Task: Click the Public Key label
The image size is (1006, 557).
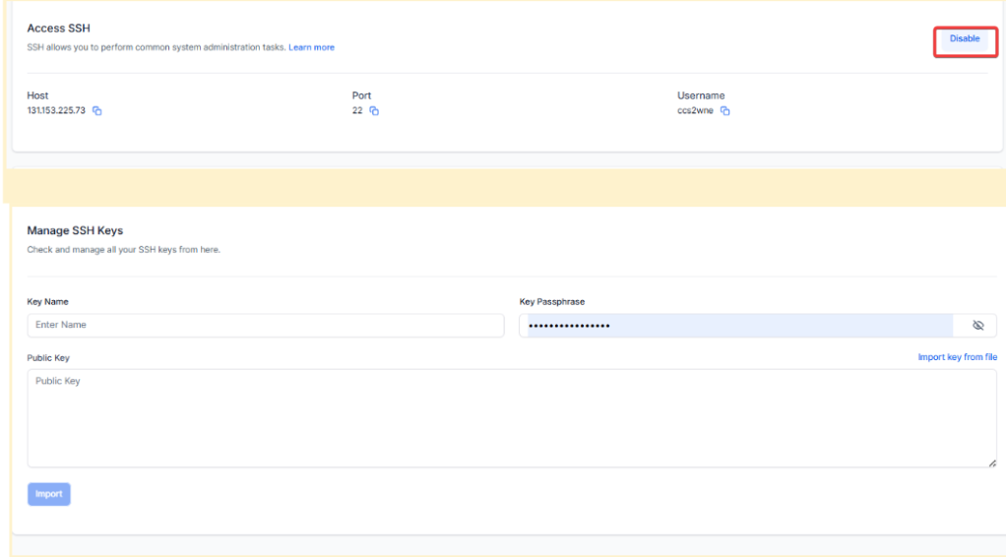Action: pos(48,358)
